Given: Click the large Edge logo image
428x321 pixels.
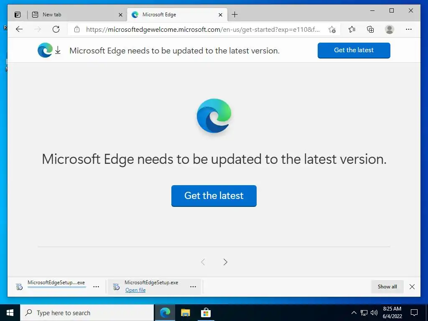Looking at the screenshot, I should 214,116.
